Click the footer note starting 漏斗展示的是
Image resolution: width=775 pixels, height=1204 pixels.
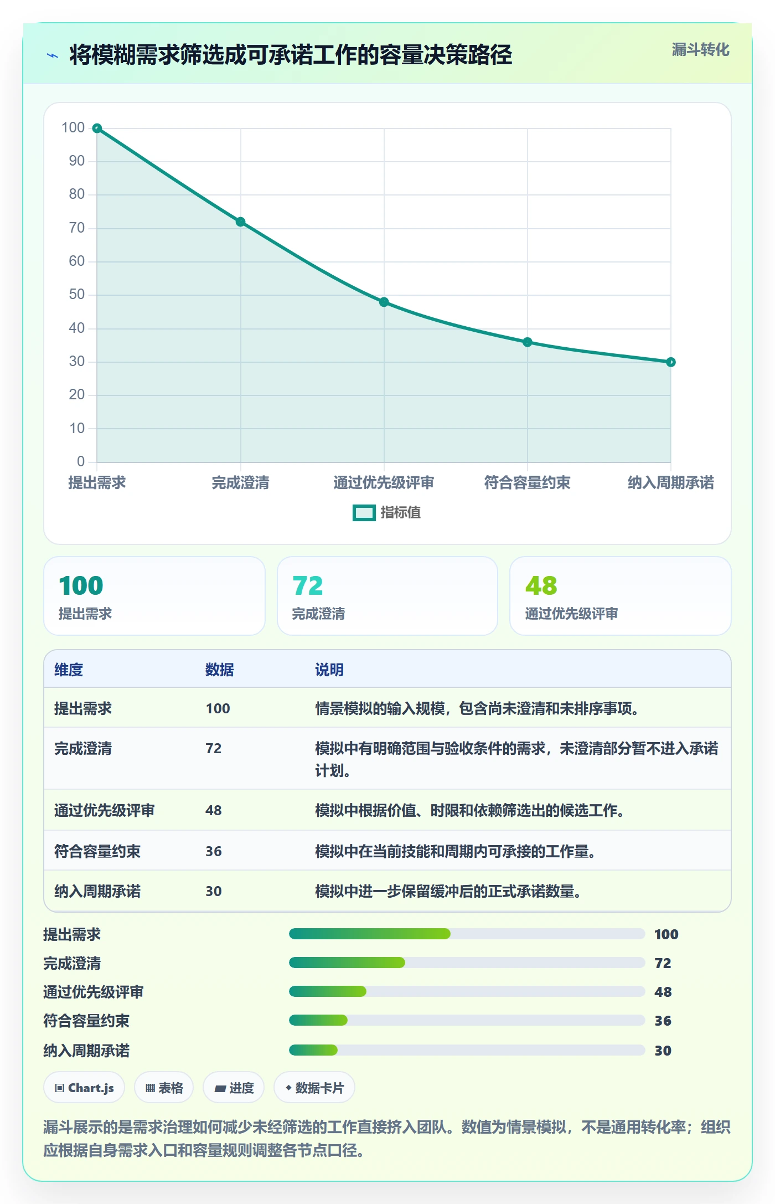[387, 1139]
